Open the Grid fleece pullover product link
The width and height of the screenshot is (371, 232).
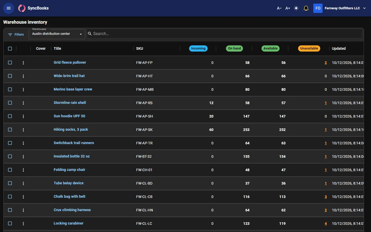(70, 62)
